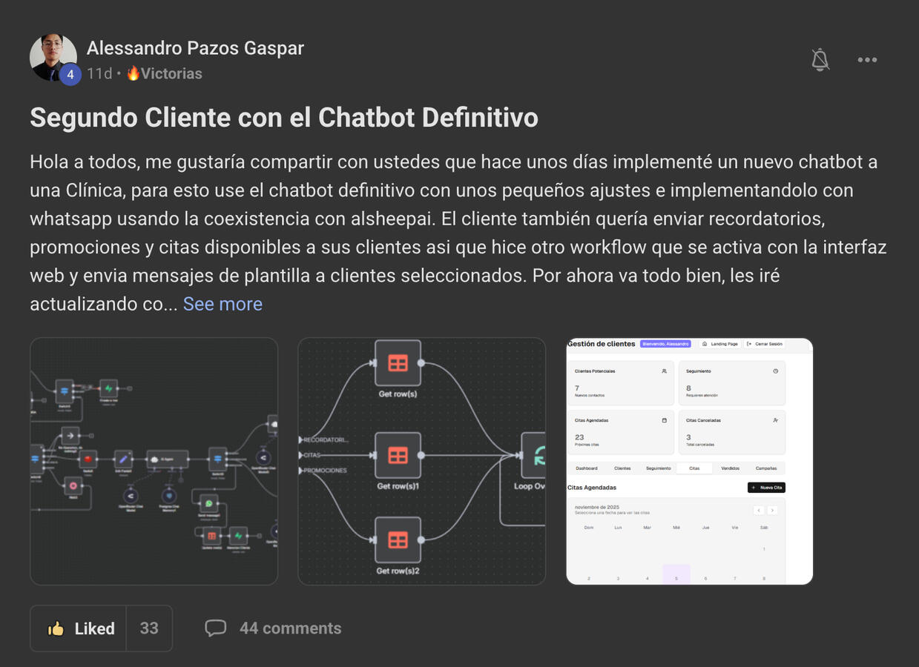This screenshot has width=919, height=667.
Task: Click the Nueva Cita button in dashboard image
Action: tap(765, 488)
